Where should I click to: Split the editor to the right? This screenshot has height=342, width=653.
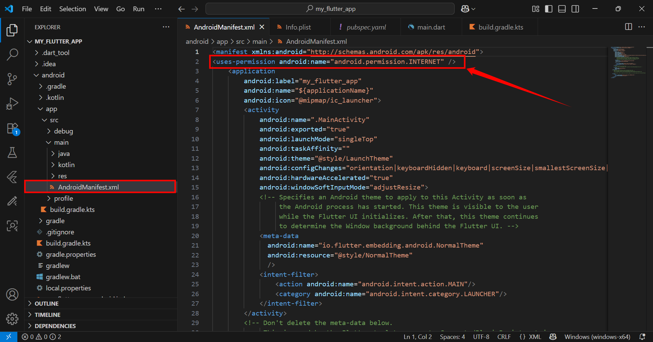click(628, 27)
